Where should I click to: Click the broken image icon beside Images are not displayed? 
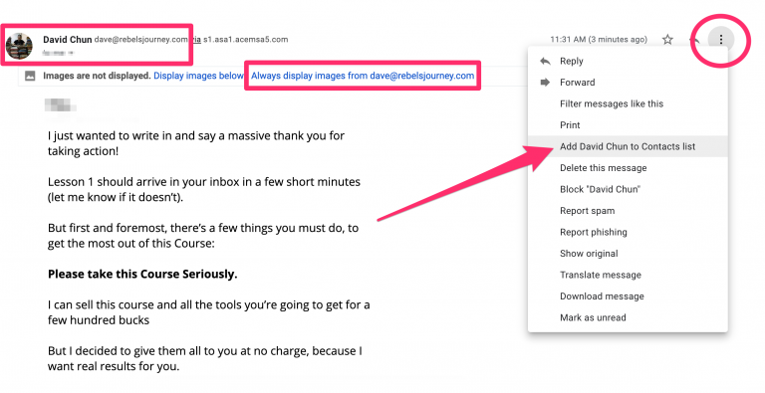[30, 76]
